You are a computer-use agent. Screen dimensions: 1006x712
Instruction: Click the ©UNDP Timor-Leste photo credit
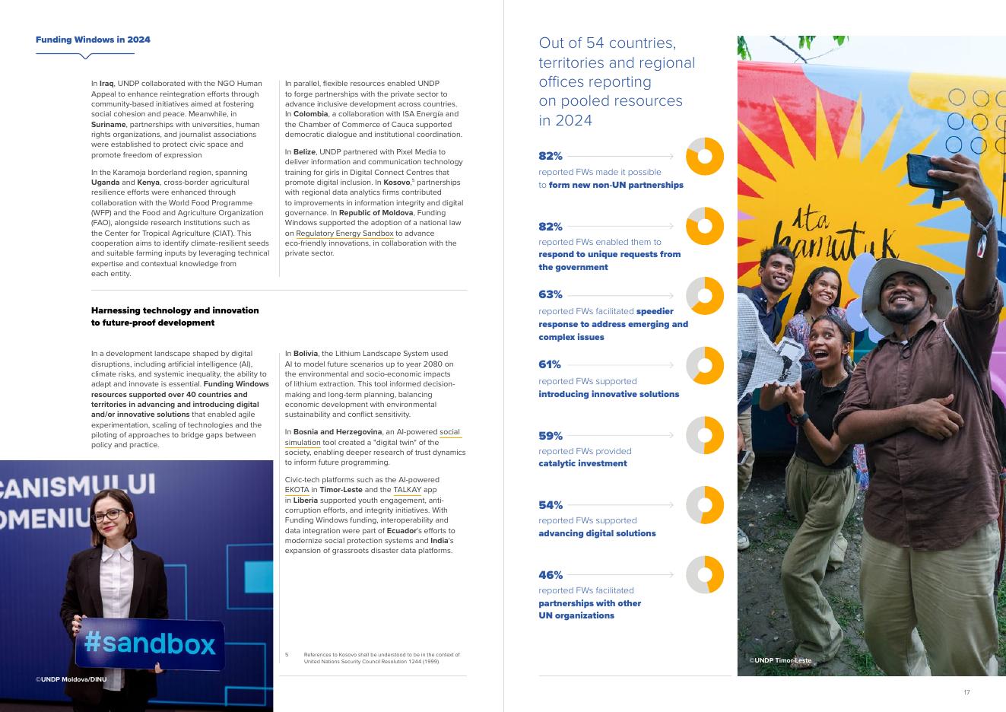click(780, 660)
